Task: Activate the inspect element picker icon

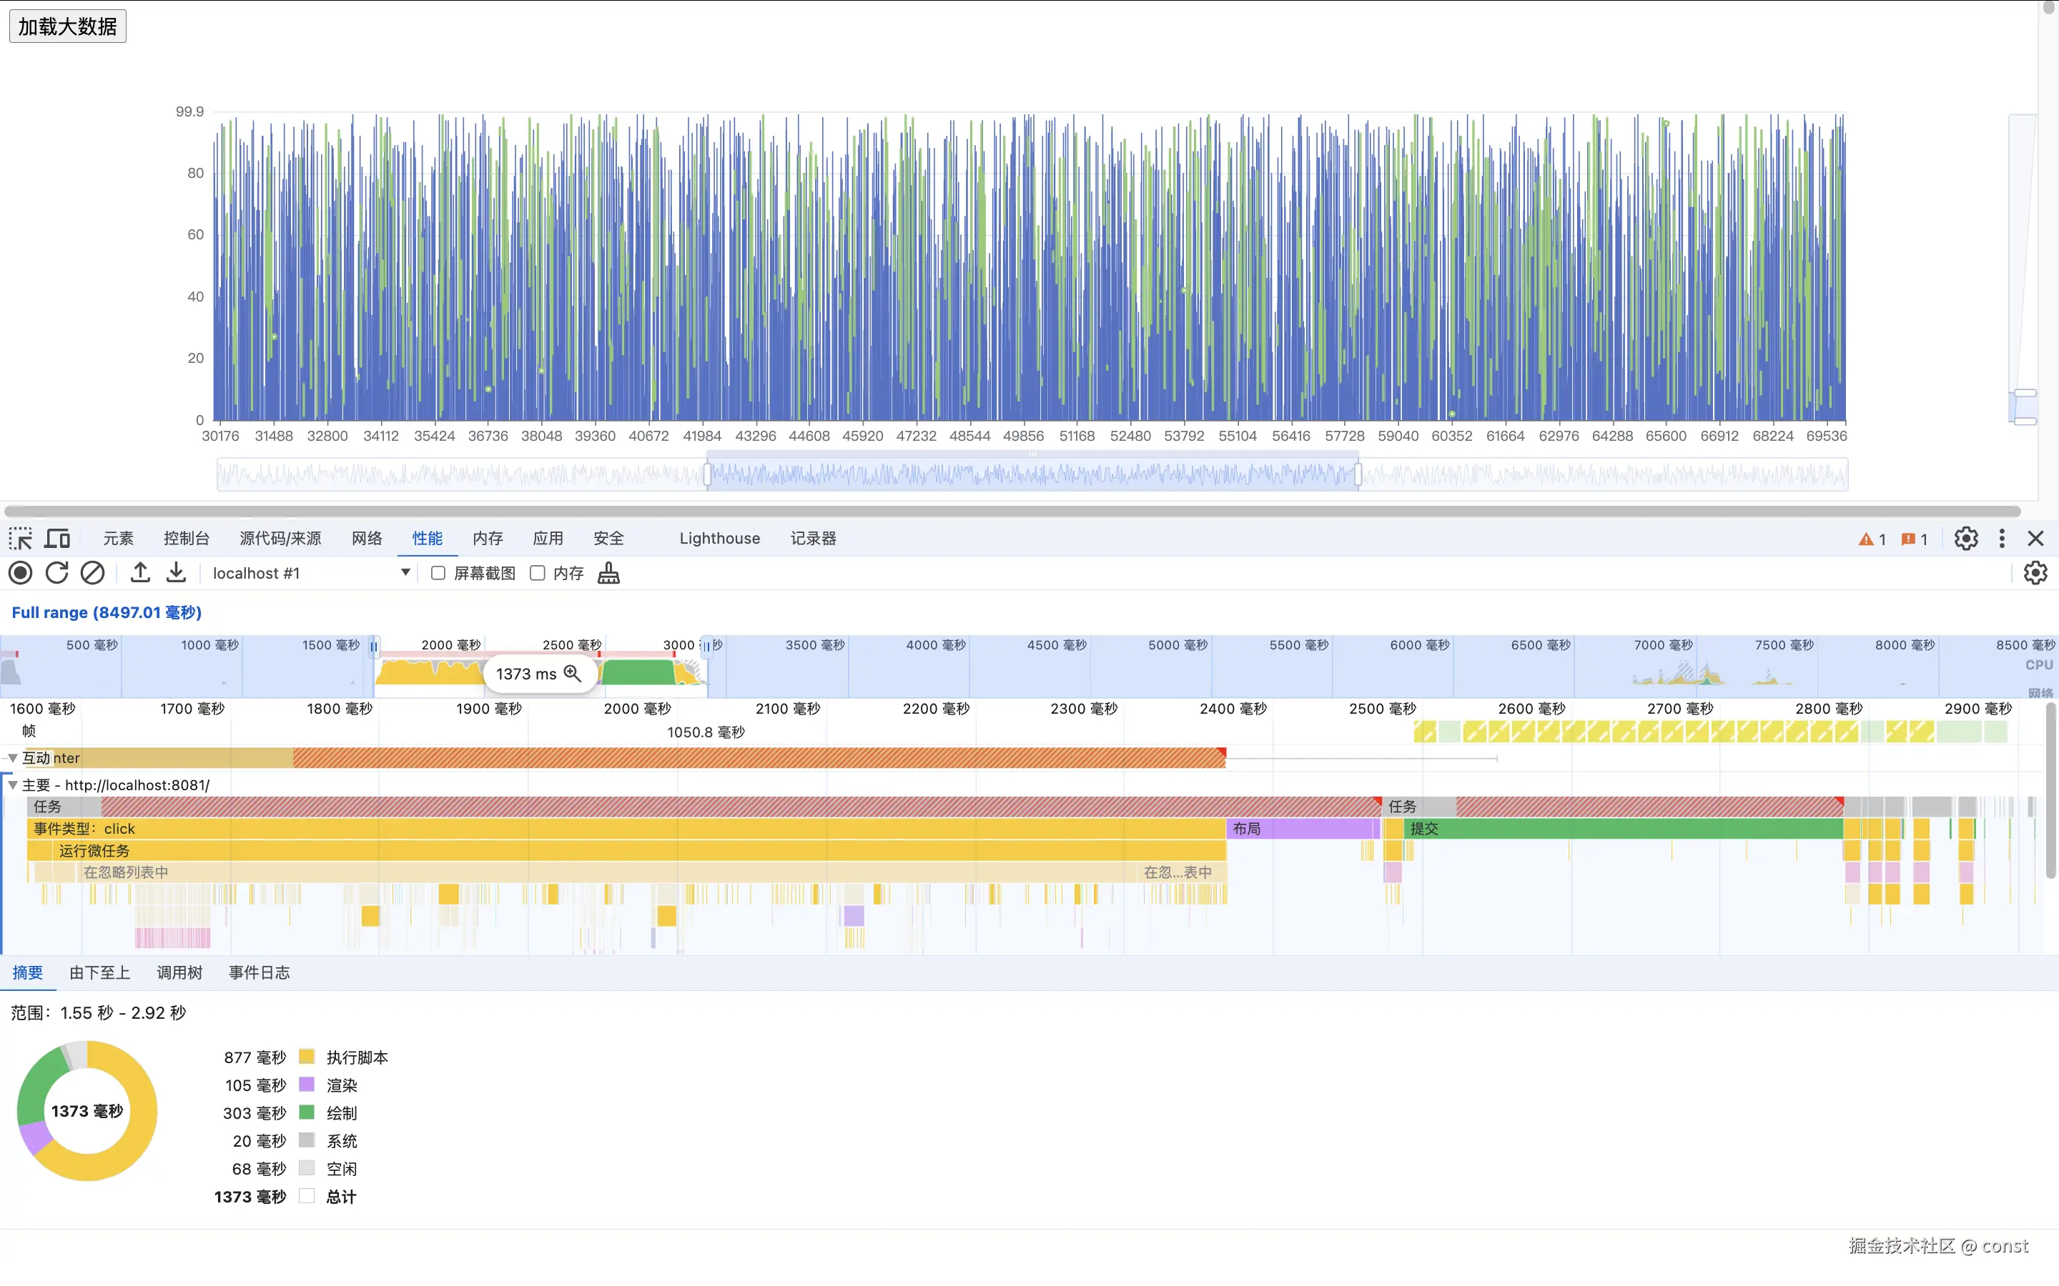Action: pyautogui.click(x=21, y=539)
